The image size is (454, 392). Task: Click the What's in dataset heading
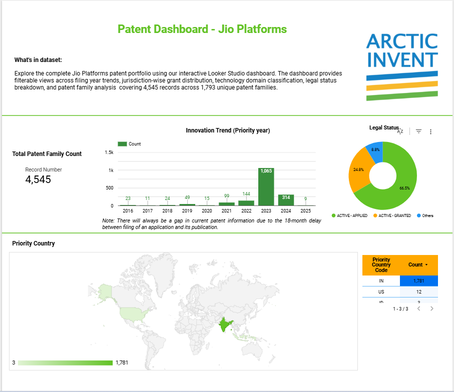coord(38,60)
